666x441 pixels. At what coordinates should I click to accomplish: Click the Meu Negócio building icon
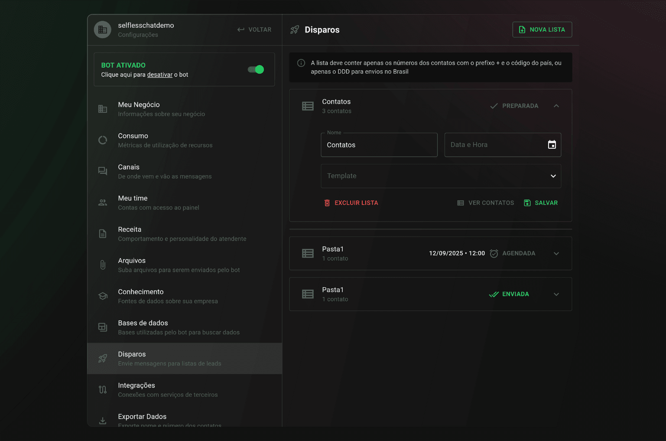click(x=103, y=109)
